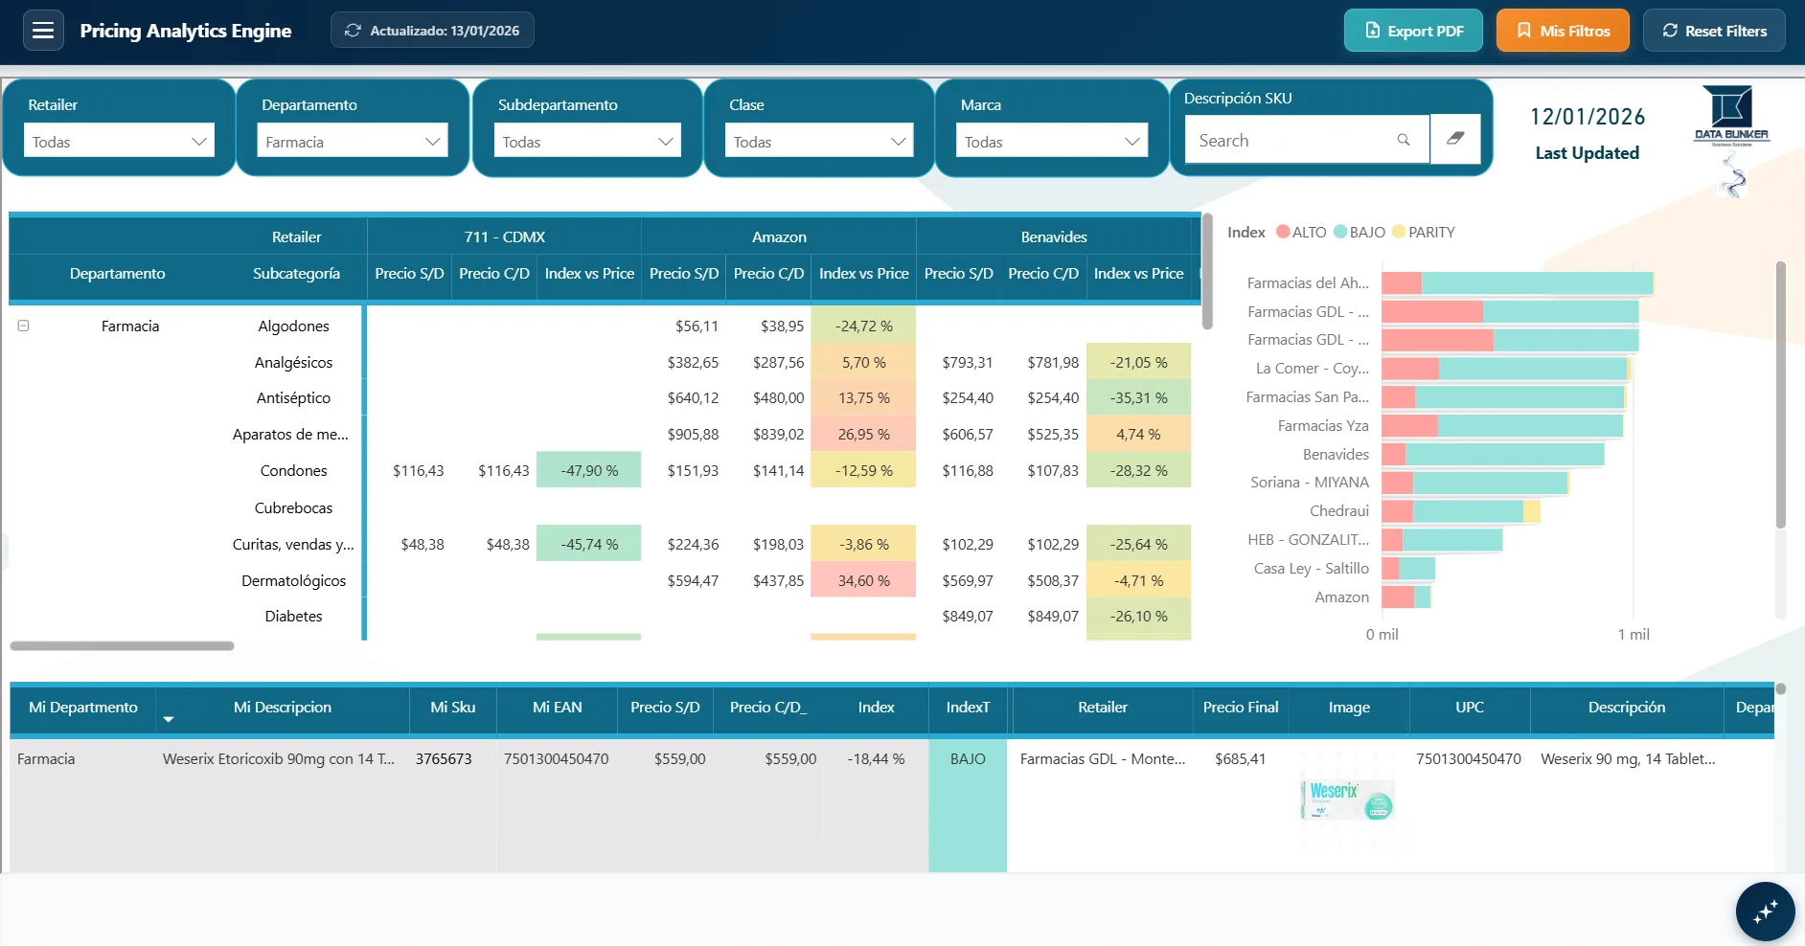Click the pricing matrix vertical scrollbar
1805x946 pixels.
coord(1207,272)
